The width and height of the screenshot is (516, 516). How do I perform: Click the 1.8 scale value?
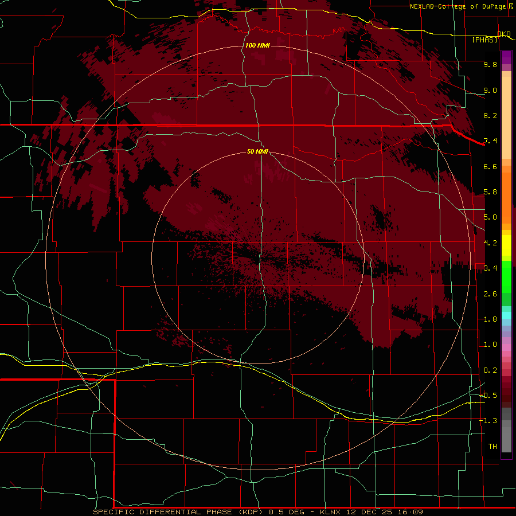pos(490,319)
